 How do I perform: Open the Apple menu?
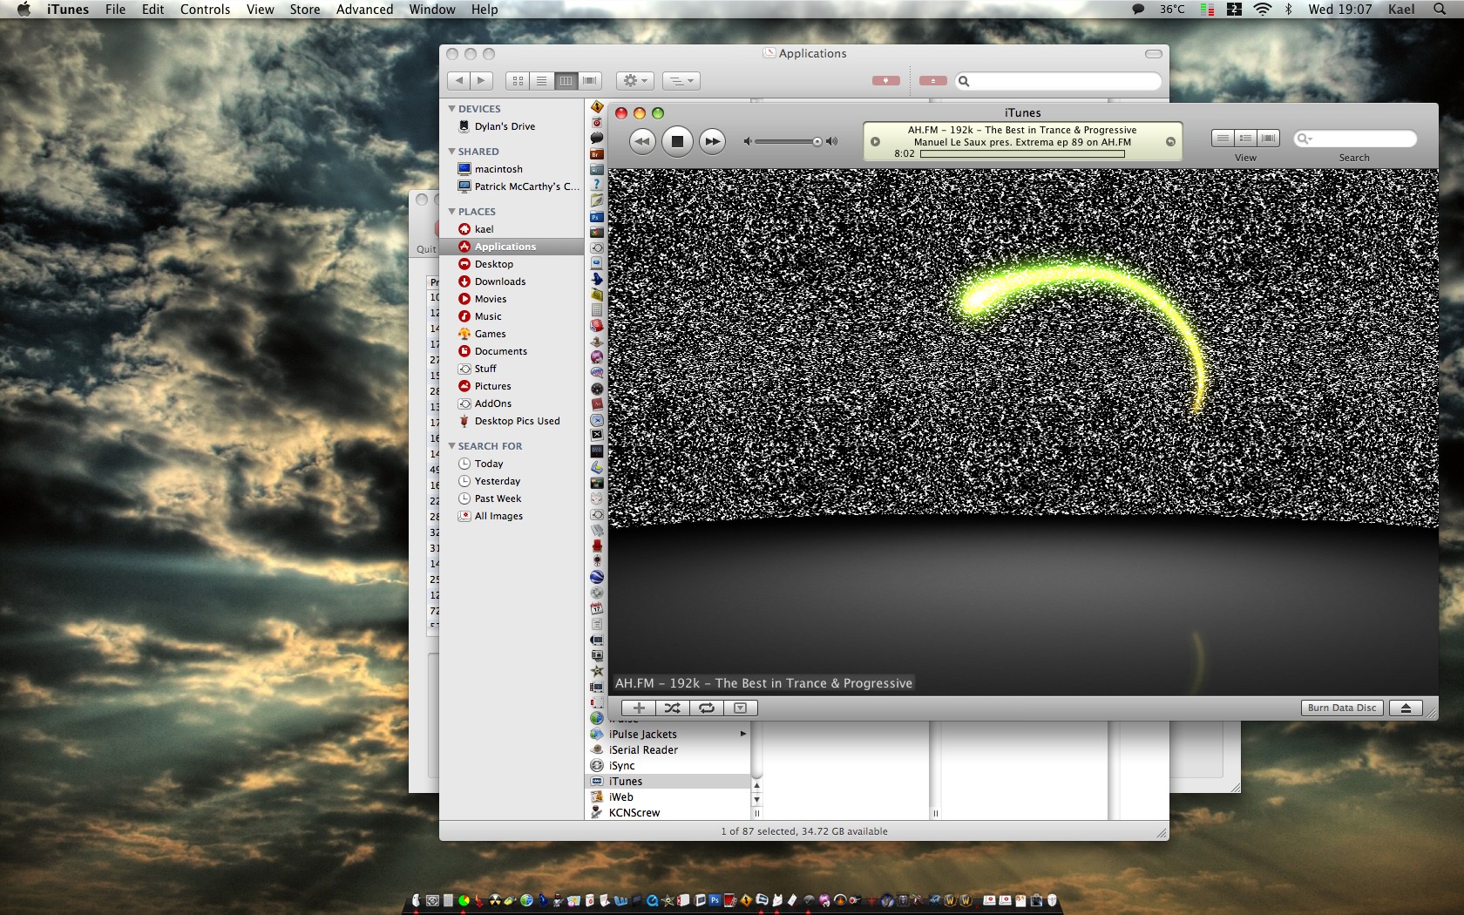click(x=24, y=10)
